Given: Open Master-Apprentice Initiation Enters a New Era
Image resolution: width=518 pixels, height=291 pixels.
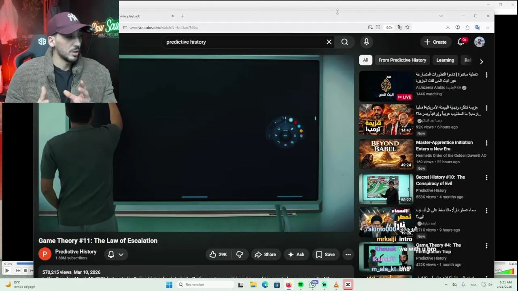Looking at the screenshot, I should tap(444, 145).
